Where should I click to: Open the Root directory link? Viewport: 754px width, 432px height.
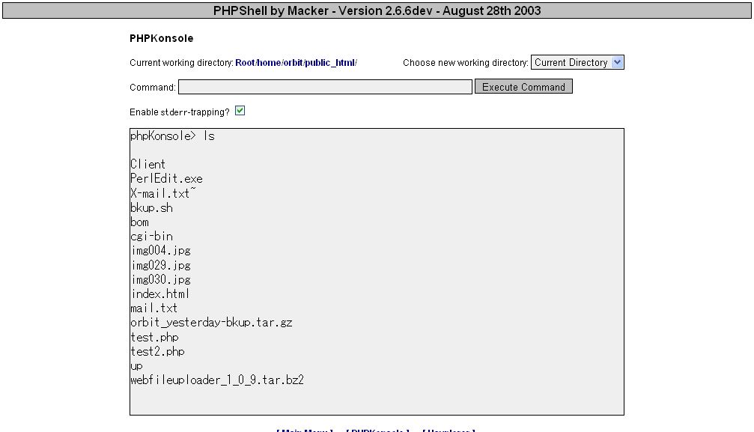click(x=245, y=63)
